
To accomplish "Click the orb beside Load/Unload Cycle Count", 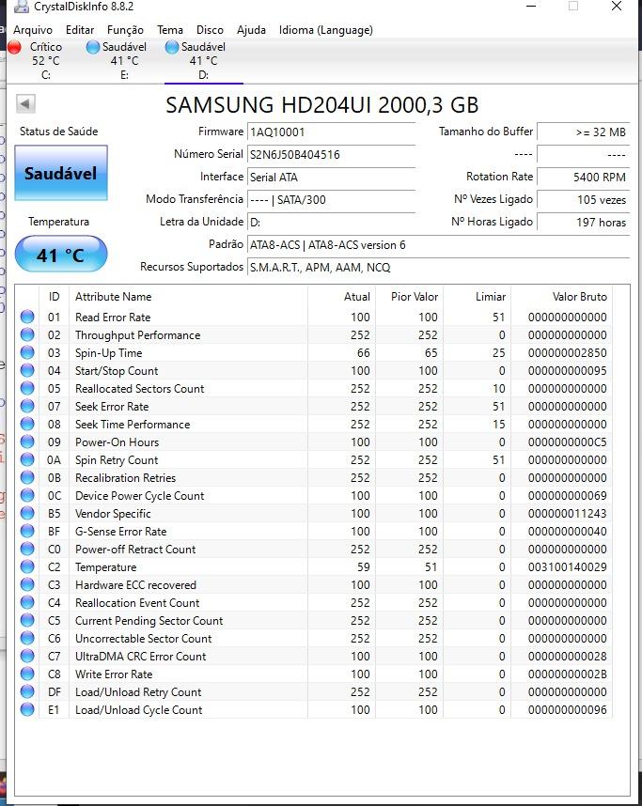I will [x=27, y=709].
